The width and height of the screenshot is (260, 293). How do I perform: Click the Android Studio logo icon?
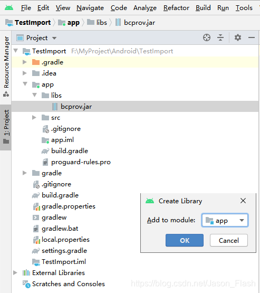click(9, 8)
